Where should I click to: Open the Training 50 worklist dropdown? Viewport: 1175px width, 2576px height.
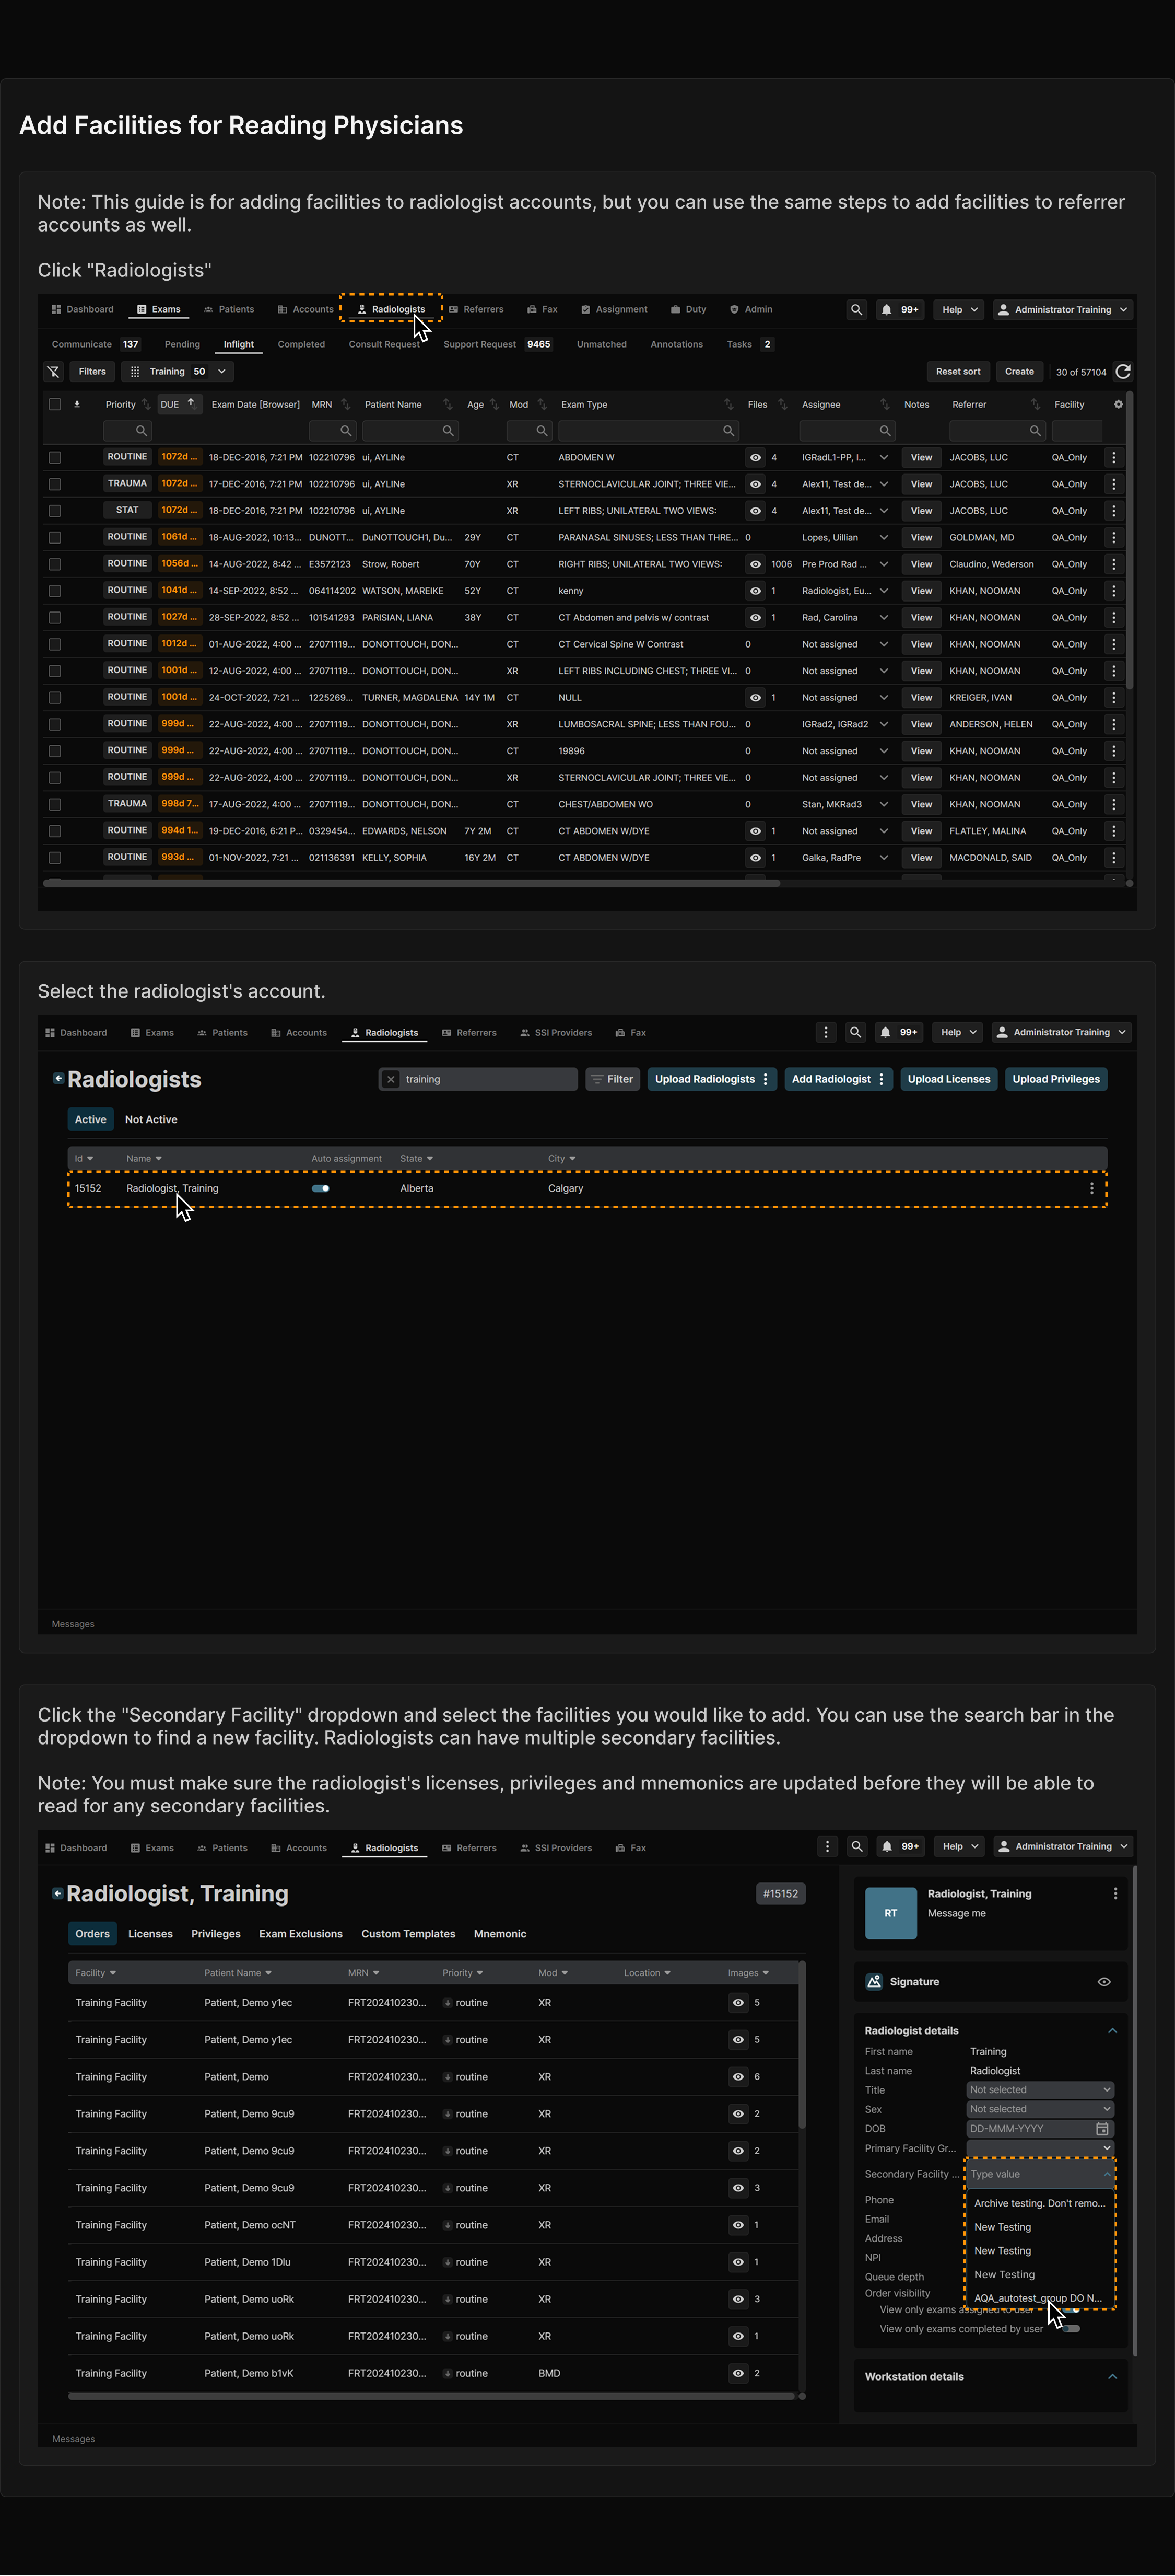coord(179,371)
